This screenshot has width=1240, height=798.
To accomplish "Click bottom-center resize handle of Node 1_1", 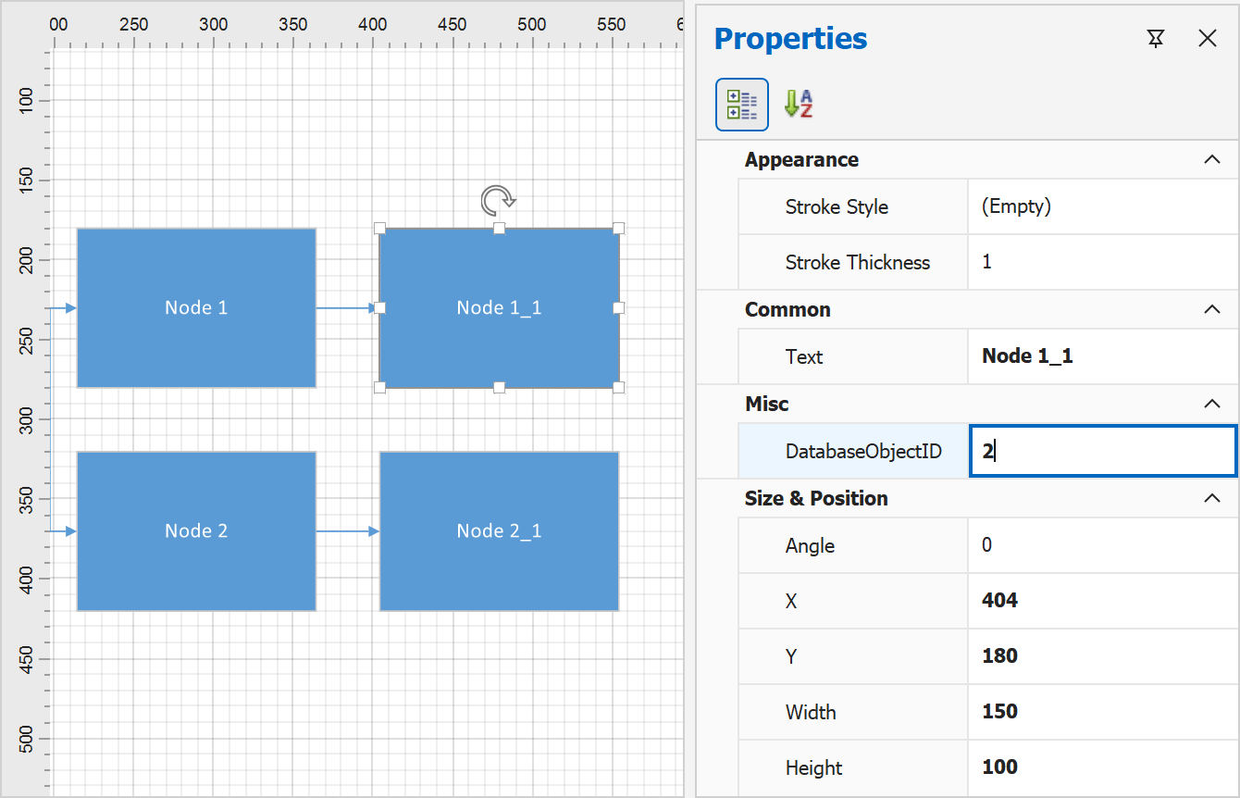I will pos(499,387).
